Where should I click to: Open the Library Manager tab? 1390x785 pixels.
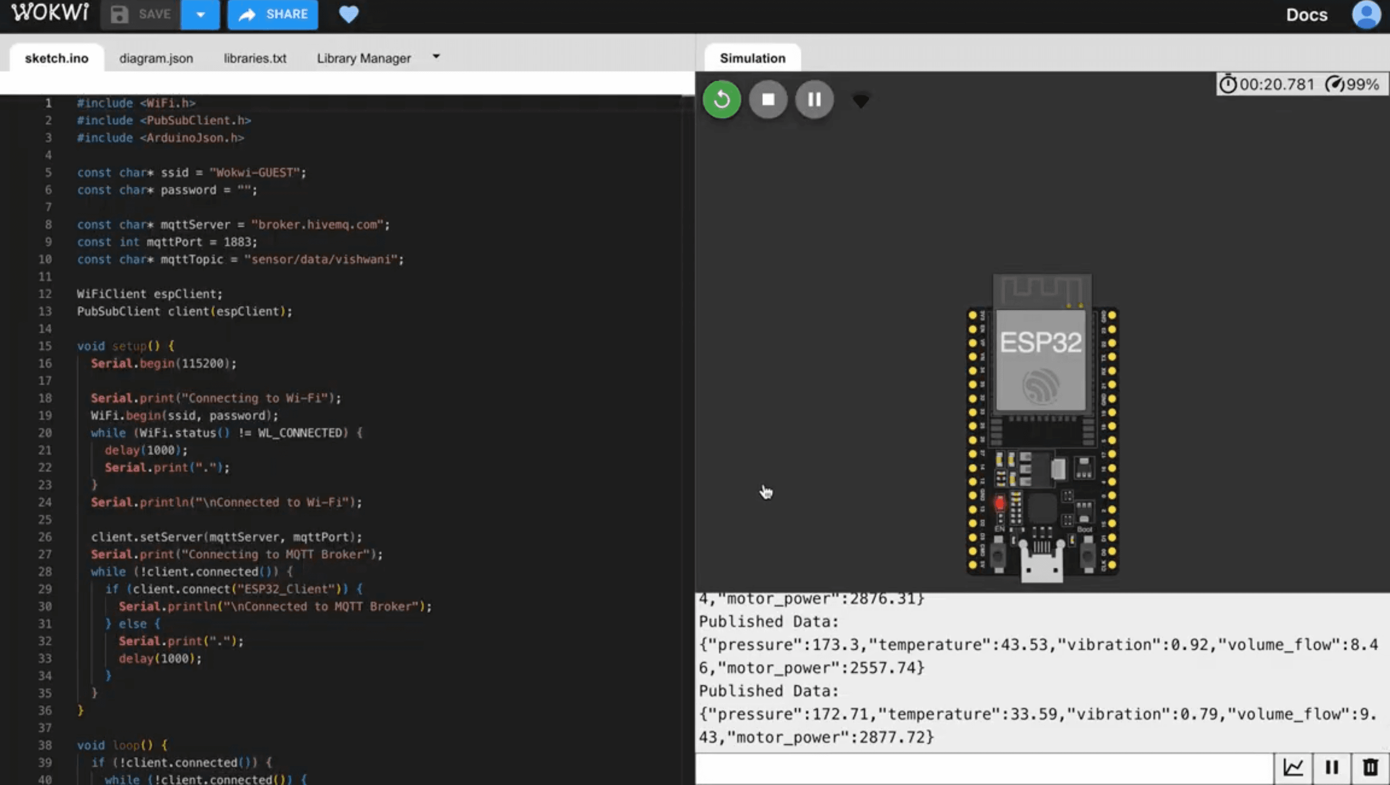364,58
